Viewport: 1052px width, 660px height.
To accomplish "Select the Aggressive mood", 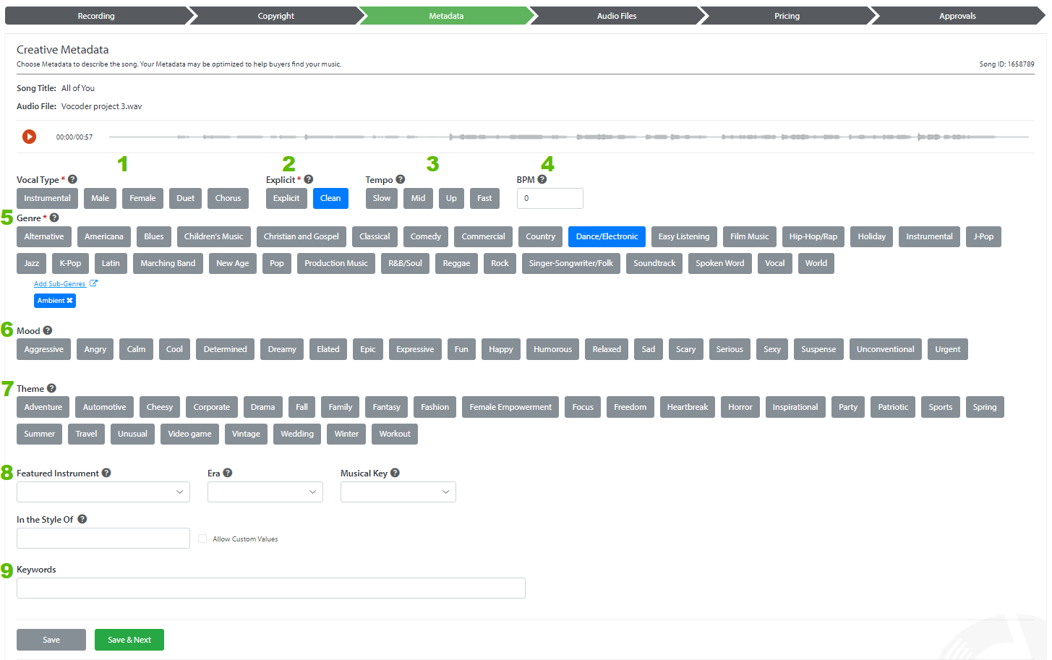I will [x=44, y=349].
